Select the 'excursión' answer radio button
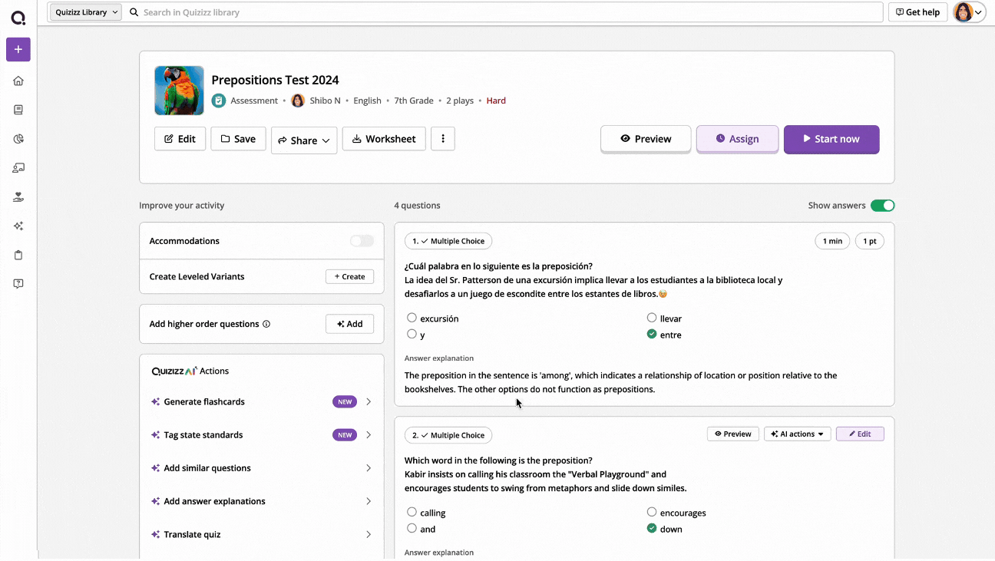 [x=412, y=318]
